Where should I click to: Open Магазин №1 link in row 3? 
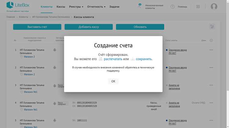[x=31, y=92]
